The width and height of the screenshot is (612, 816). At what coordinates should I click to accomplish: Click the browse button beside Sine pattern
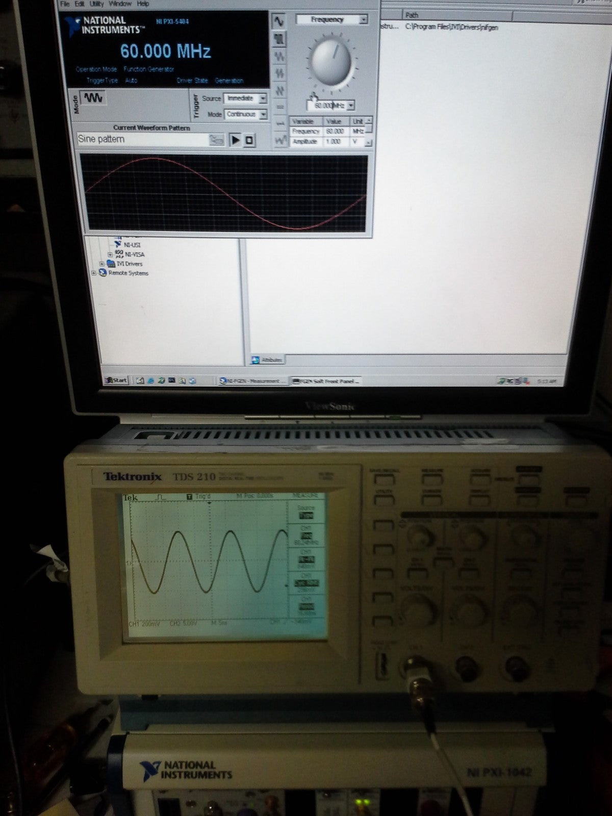216,139
